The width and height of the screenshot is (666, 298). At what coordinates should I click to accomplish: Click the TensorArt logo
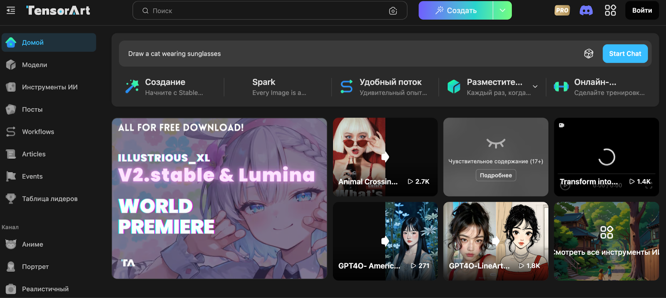(x=58, y=10)
